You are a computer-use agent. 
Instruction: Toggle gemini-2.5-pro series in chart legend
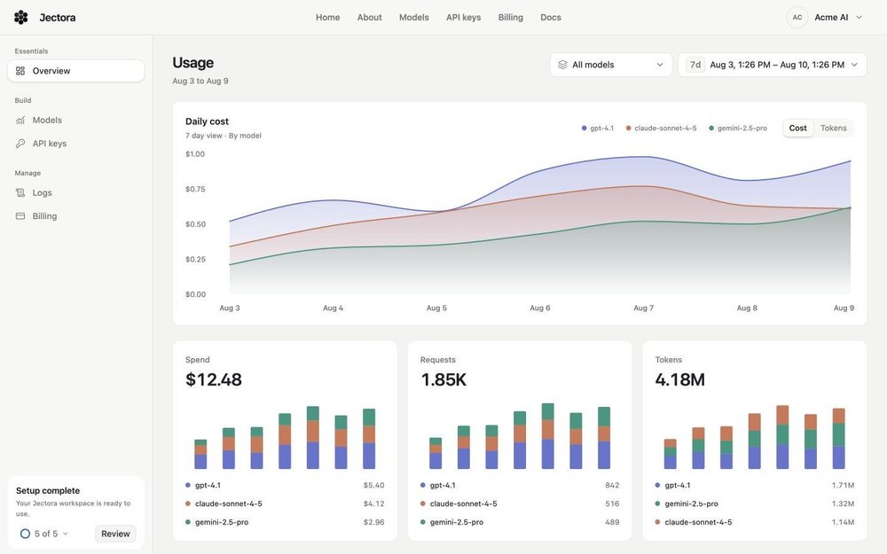click(x=738, y=129)
